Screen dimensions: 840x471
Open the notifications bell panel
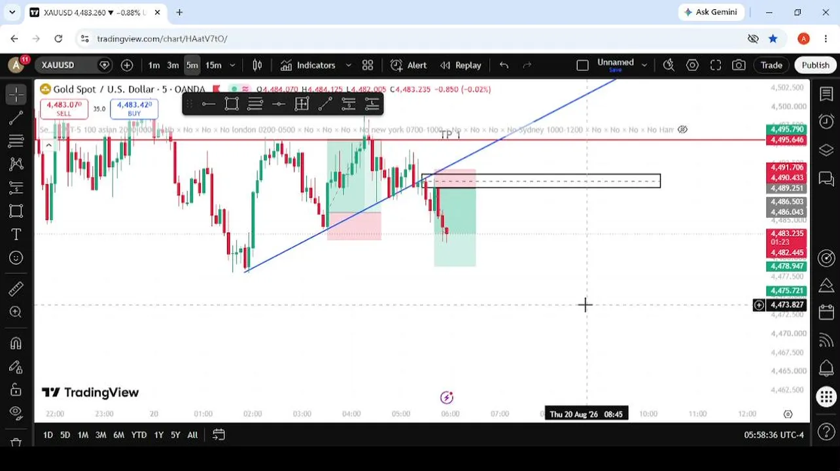click(826, 368)
